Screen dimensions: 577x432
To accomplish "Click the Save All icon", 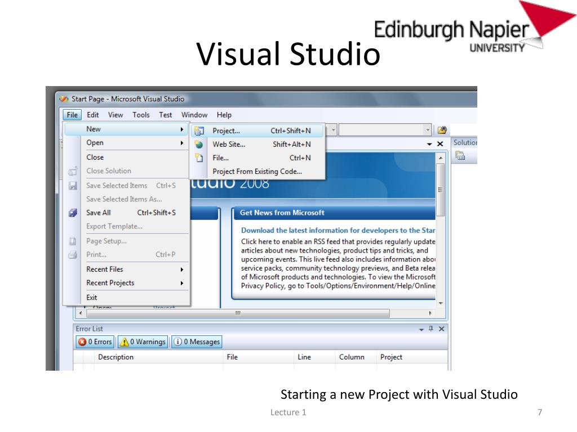I will point(73,213).
